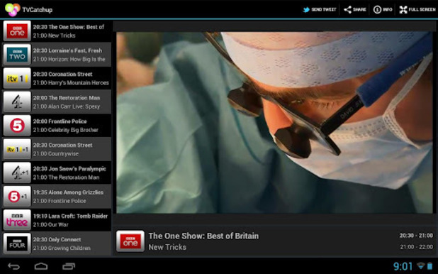Click '21:00 New Tricks' in channel list

point(54,35)
